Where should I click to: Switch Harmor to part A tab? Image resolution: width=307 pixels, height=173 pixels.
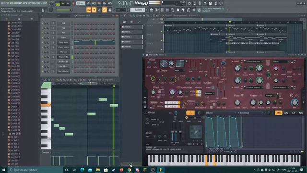[190, 113]
